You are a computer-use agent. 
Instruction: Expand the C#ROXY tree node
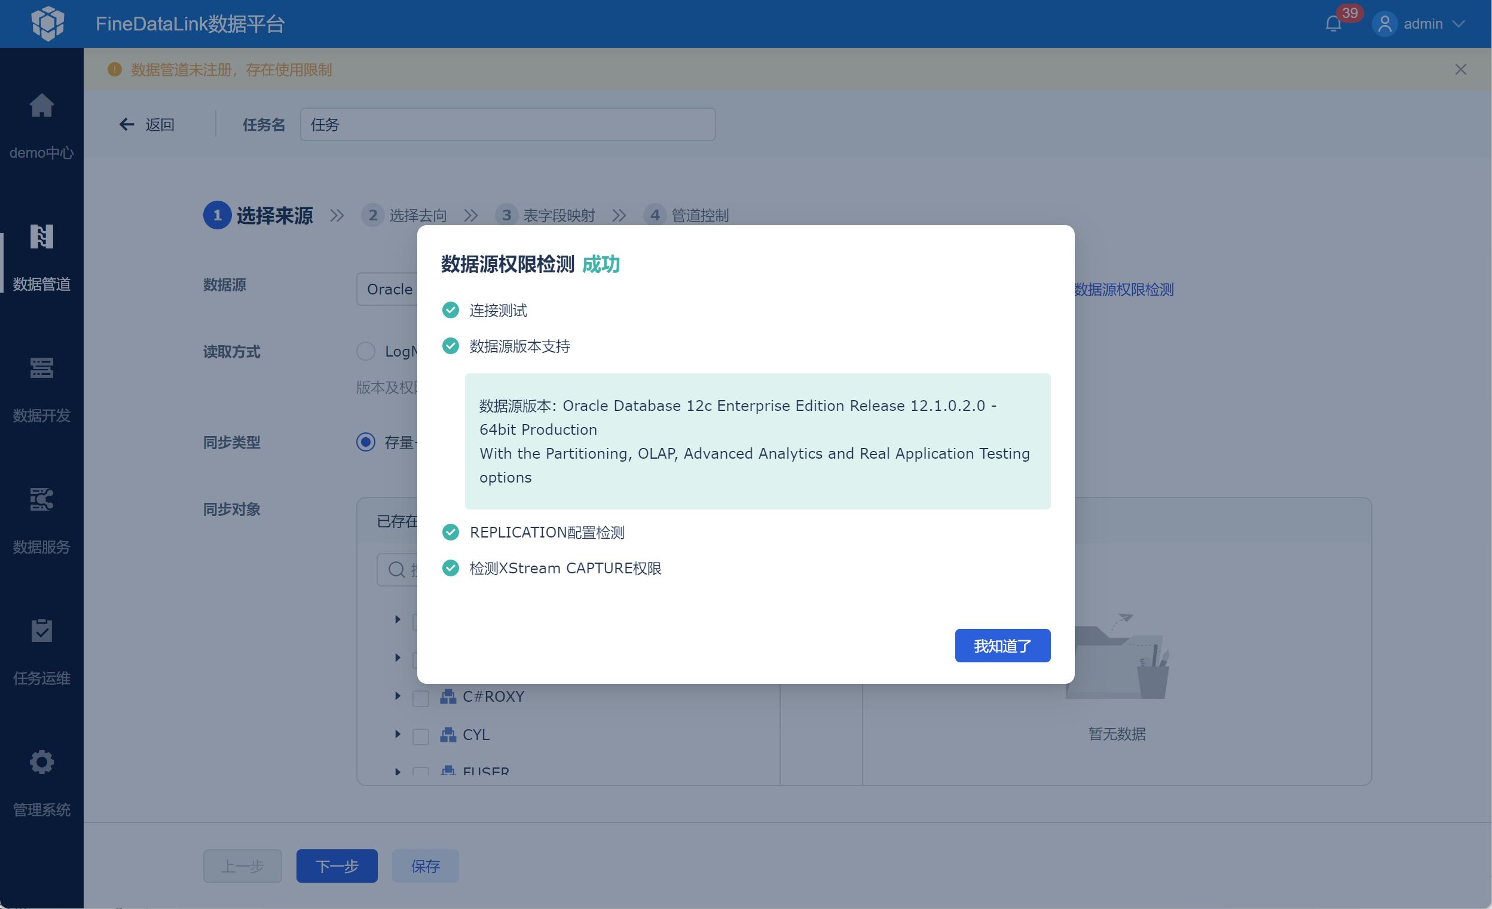[398, 696]
